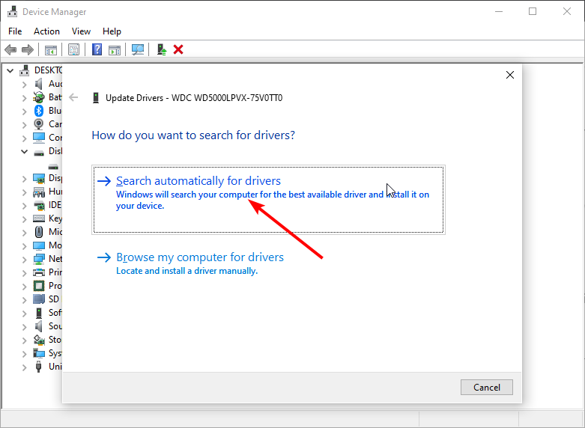Click the Back arrow in Device Manager toolbar
This screenshot has height=428, width=585.
tap(10, 49)
